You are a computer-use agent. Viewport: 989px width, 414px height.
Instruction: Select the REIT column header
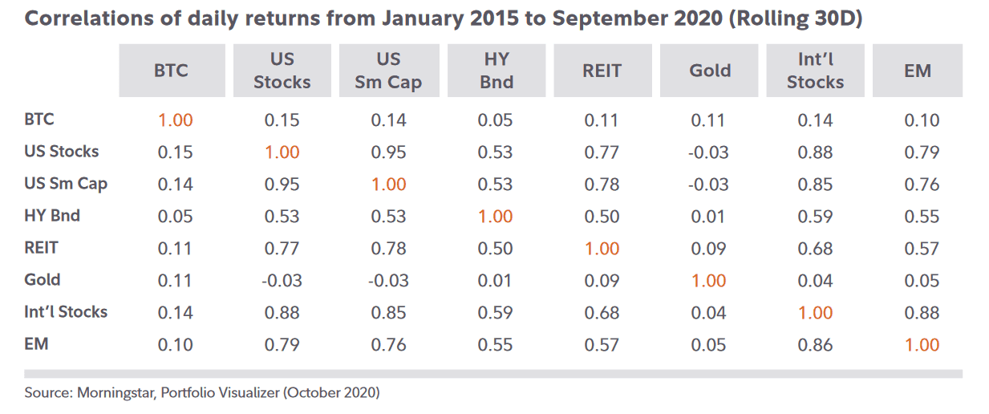click(602, 71)
